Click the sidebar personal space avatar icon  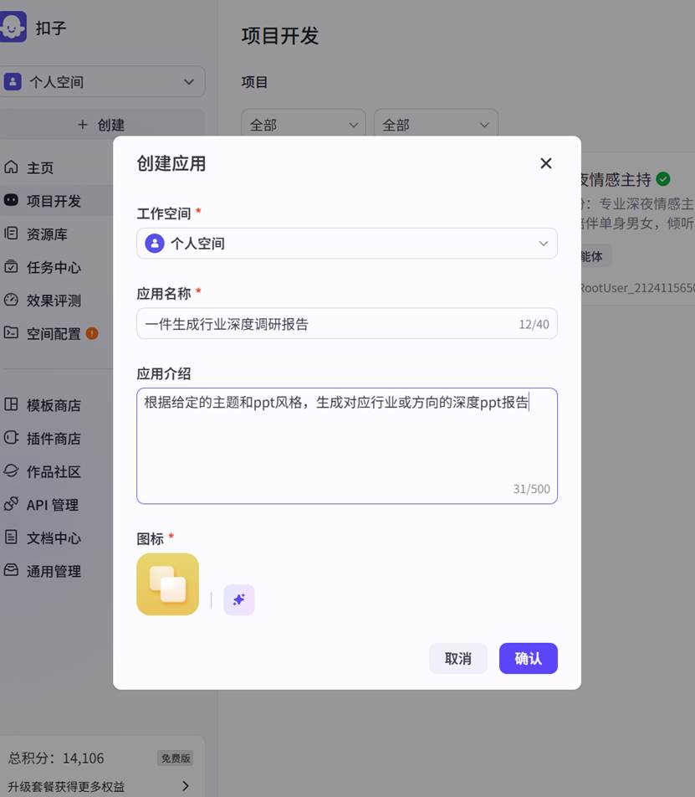[x=13, y=81]
